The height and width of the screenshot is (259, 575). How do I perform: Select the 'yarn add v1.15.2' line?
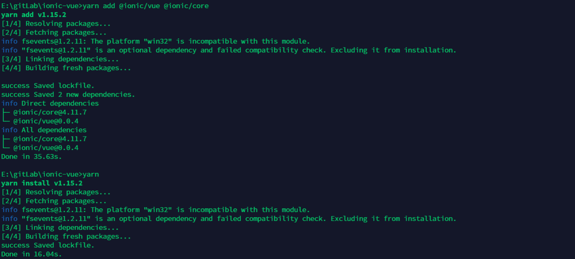(x=34, y=15)
